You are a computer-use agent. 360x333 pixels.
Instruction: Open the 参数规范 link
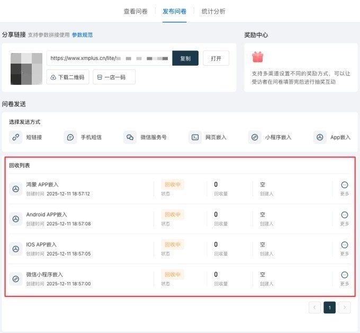[x=82, y=35]
